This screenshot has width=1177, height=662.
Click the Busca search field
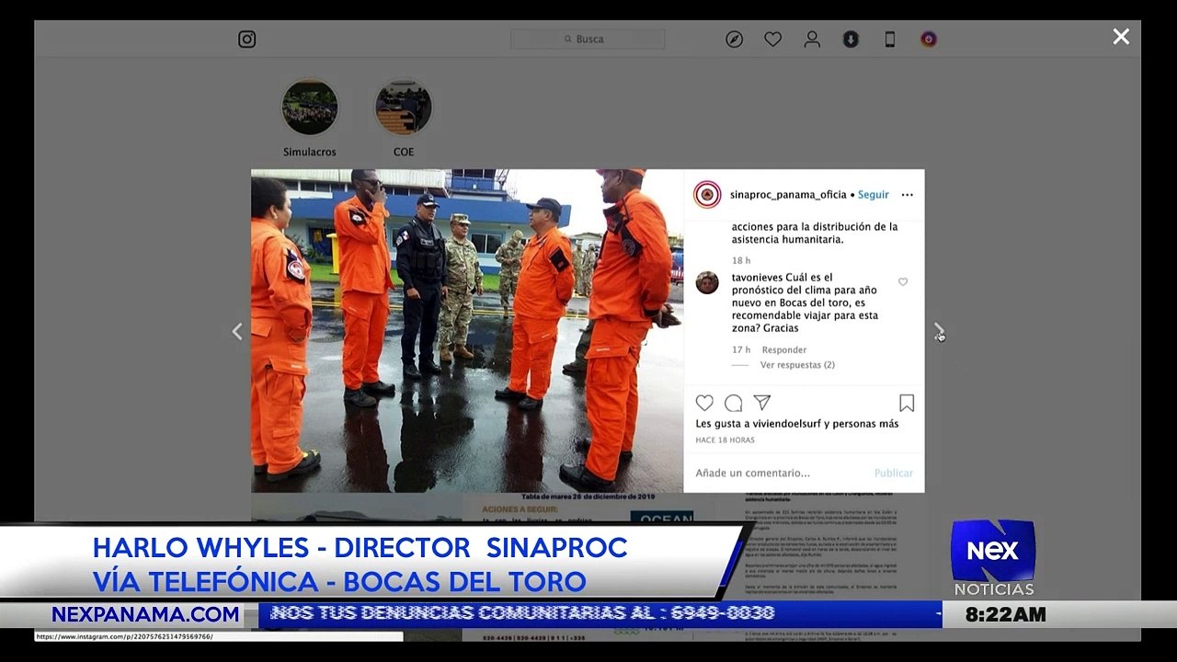coord(588,40)
